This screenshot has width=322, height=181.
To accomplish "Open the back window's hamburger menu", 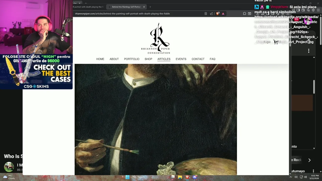I will click(x=318, y=10).
